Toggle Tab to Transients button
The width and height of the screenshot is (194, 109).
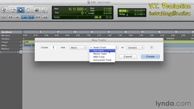[x=11, y=17]
